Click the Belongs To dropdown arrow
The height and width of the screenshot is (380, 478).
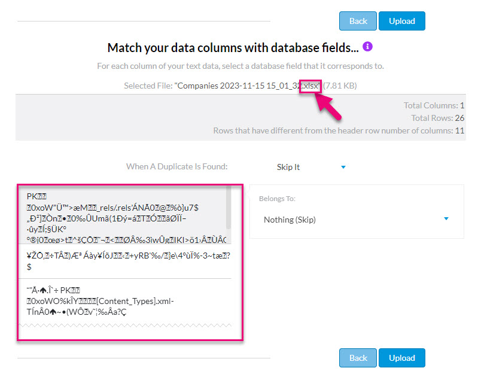446,219
